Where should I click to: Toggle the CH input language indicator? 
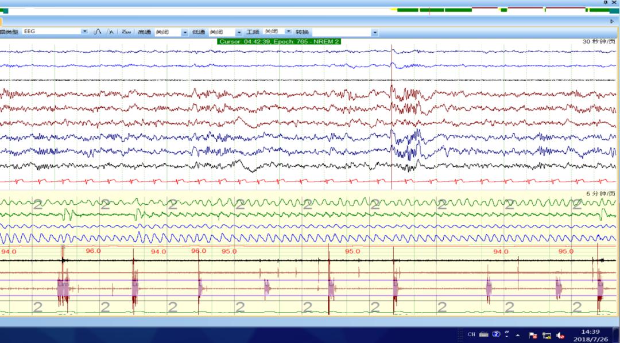click(x=471, y=334)
